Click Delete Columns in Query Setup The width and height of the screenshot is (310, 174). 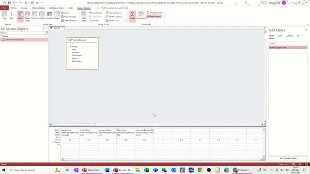coord(114,17)
